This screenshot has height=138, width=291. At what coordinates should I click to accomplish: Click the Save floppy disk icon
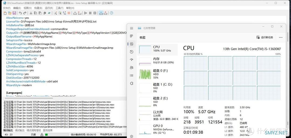14,13
